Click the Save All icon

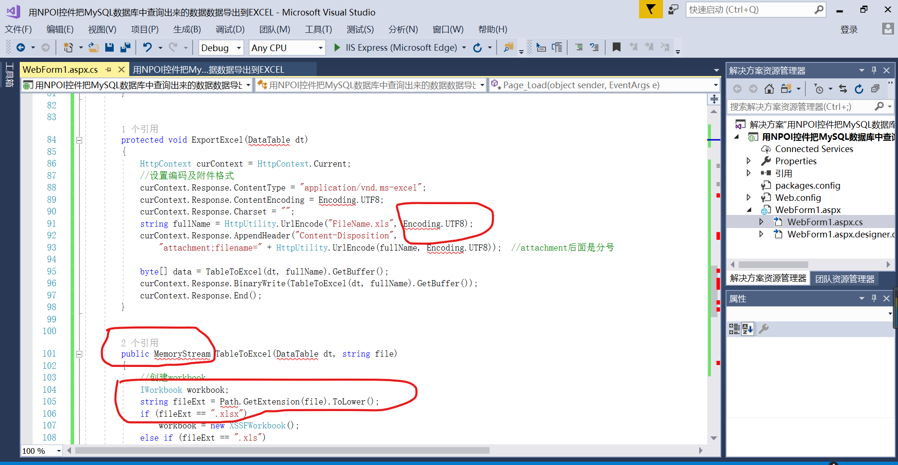pos(125,47)
